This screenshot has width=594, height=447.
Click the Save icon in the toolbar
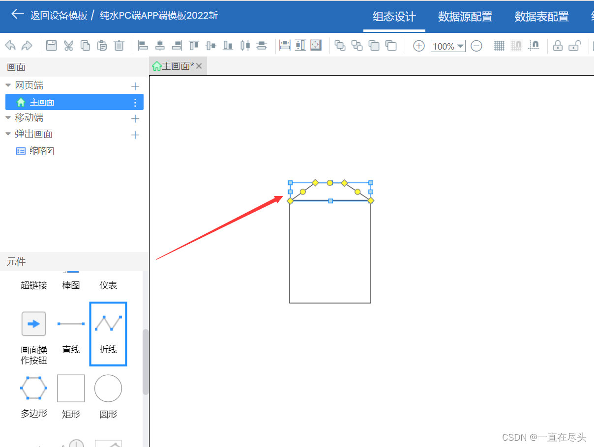click(53, 45)
